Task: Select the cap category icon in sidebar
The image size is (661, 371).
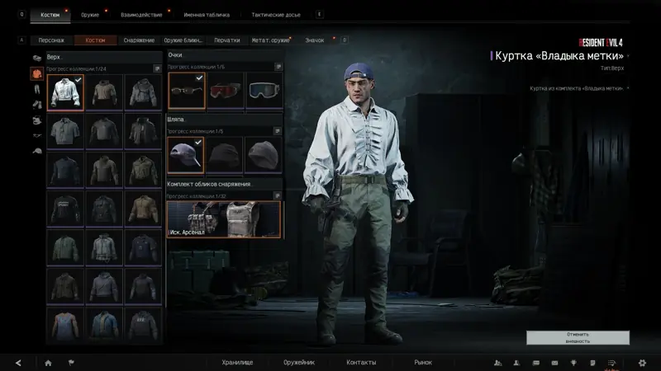Action: (37, 151)
